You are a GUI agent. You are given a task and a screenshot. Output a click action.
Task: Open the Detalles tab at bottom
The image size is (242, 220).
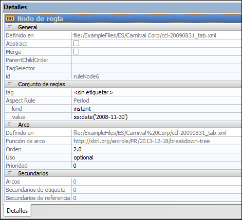[x=17, y=211]
